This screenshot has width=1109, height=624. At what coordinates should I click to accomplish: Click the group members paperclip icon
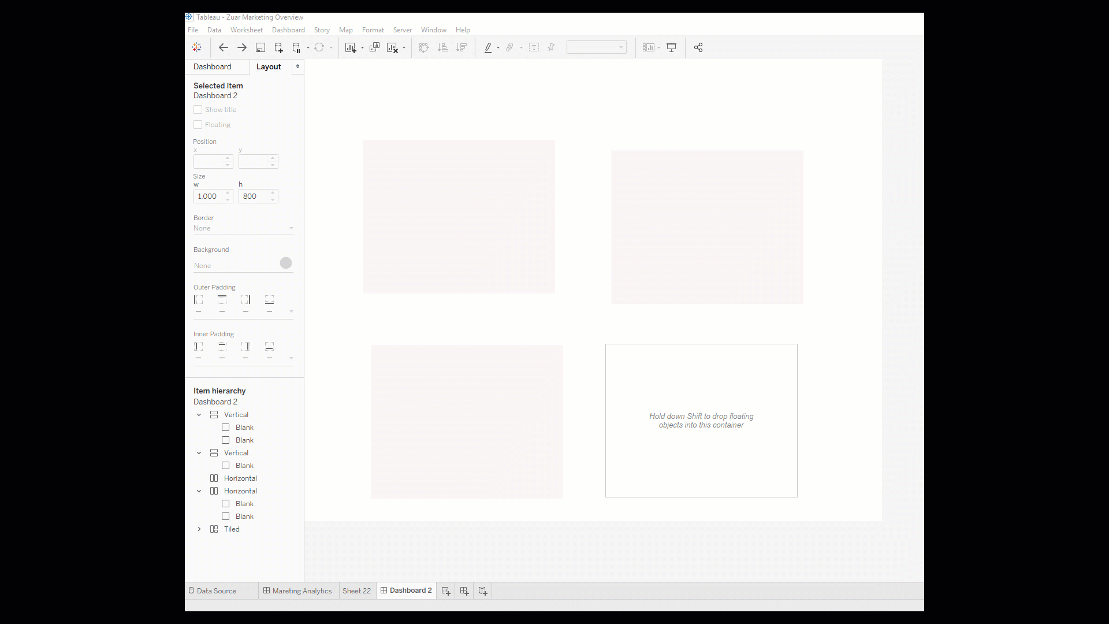coord(509,47)
